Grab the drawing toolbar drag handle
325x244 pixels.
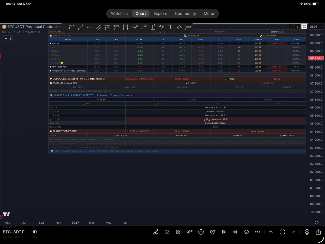64,27
